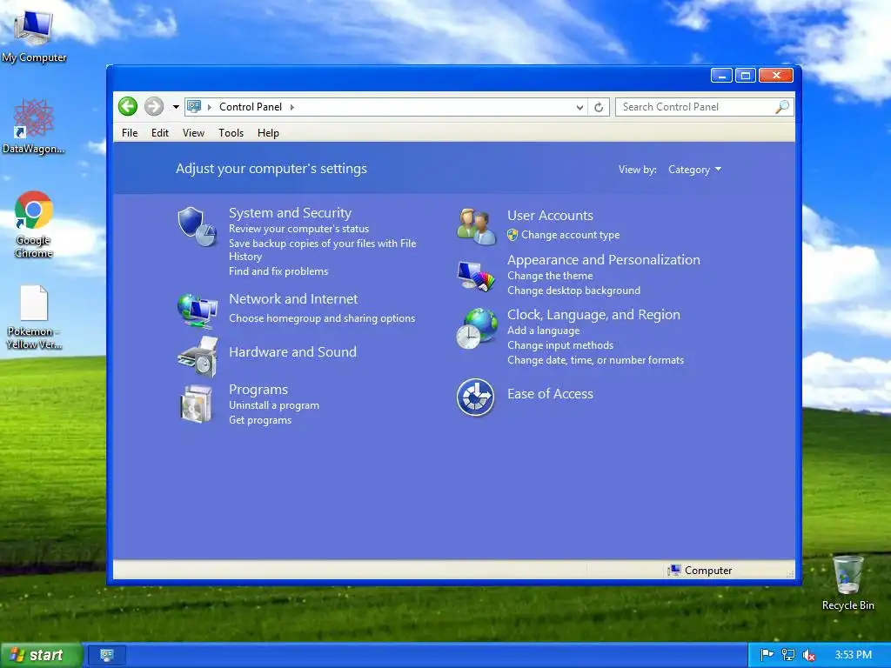Open System and Security category
Screen dimensions: 891x668
290,213
